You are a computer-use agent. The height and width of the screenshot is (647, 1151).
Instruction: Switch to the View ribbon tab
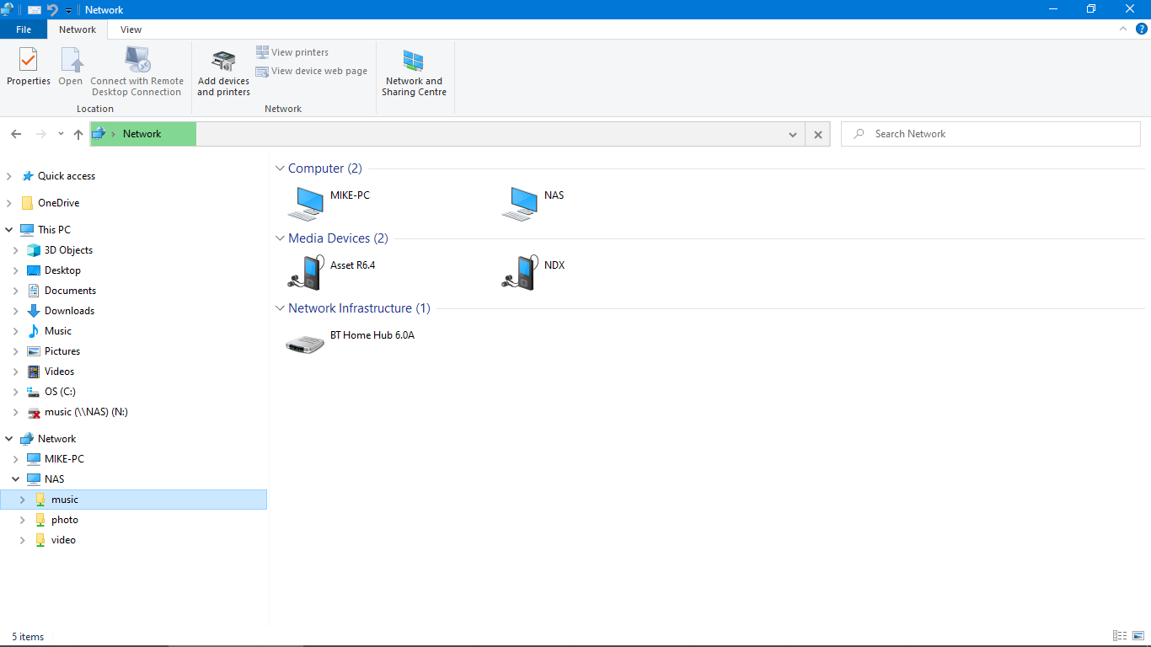pyautogui.click(x=131, y=29)
